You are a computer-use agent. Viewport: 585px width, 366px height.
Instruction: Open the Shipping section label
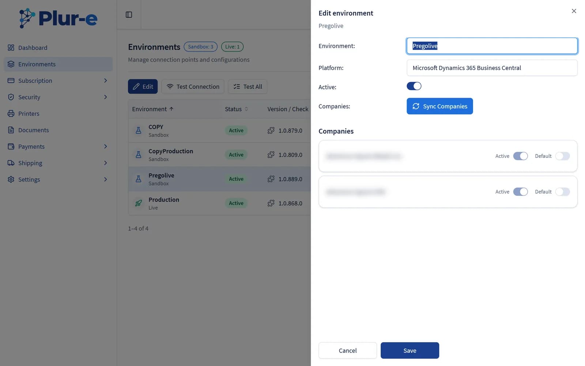30,163
